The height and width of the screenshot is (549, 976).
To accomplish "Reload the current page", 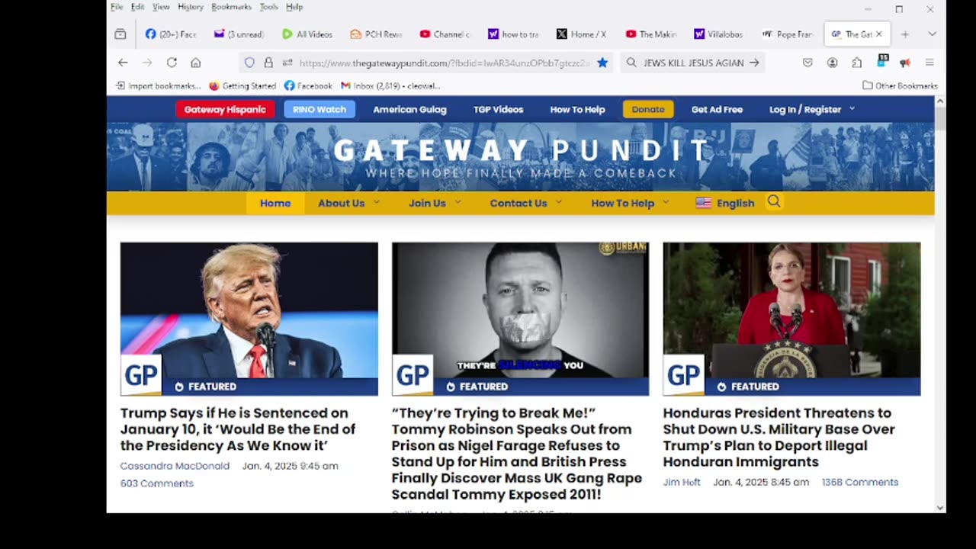I will point(172,63).
